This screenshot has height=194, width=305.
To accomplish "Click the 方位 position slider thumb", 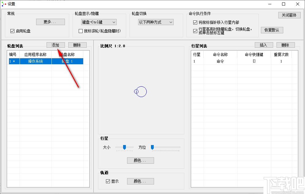I will tap(152, 147).
